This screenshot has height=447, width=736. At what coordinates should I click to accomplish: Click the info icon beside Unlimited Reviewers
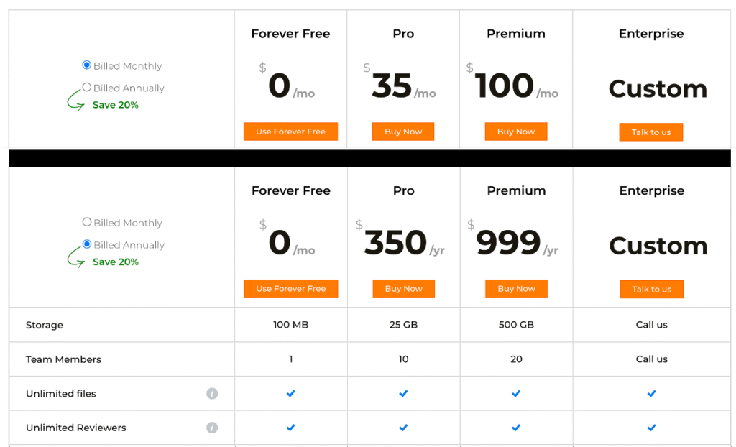click(212, 428)
